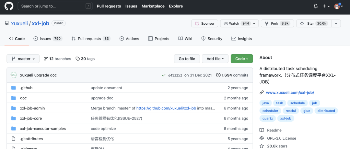Open the green Code dropdown button
The height and width of the screenshot is (149, 350).
tap(242, 59)
